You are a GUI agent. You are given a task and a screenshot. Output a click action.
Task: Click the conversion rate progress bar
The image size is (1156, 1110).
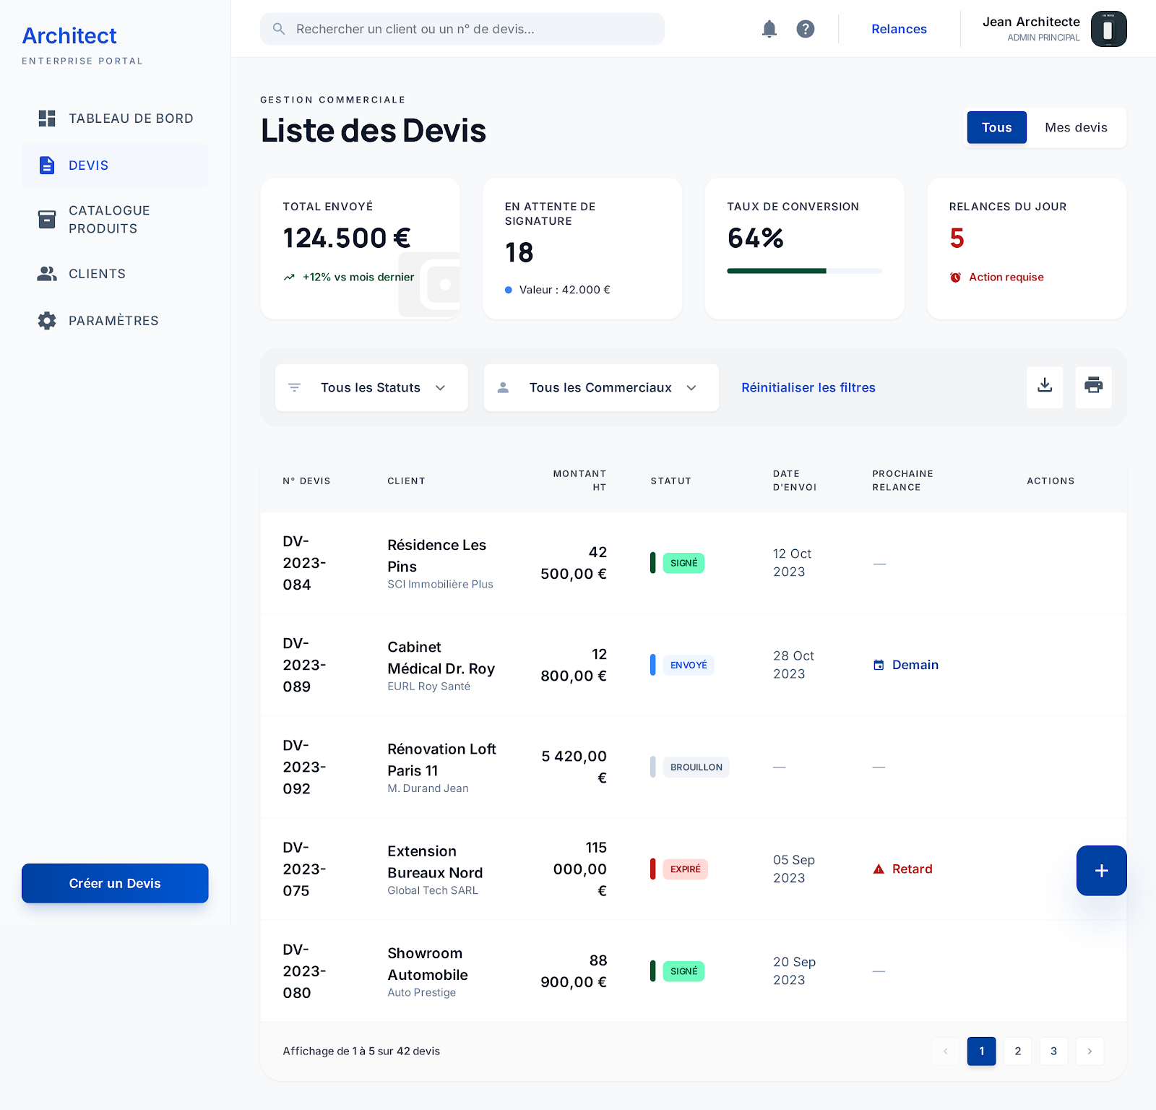coord(804,271)
